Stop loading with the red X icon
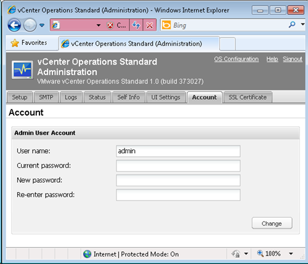The image size is (308, 264). [x=150, y=25]
